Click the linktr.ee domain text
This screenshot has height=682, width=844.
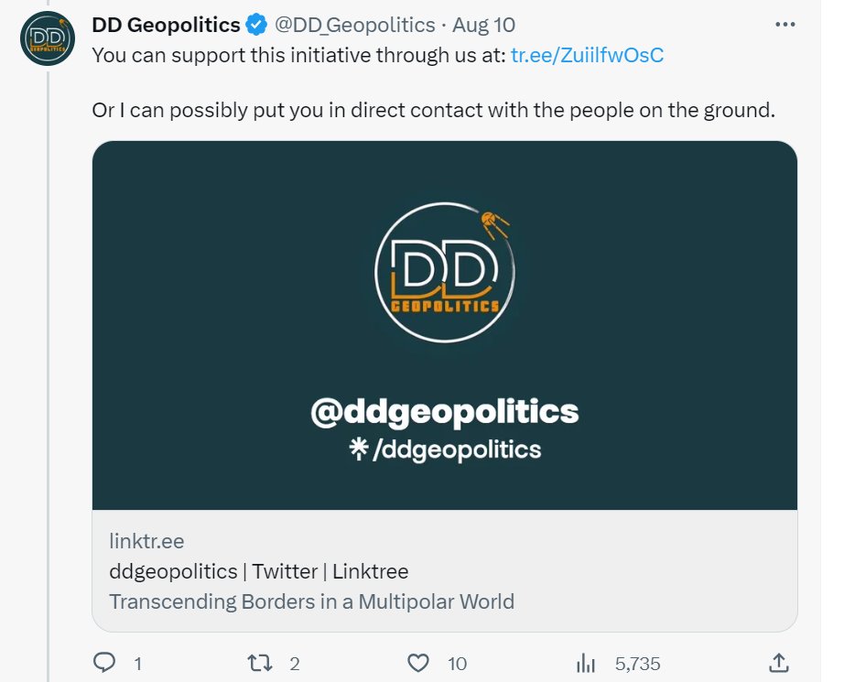146,541
